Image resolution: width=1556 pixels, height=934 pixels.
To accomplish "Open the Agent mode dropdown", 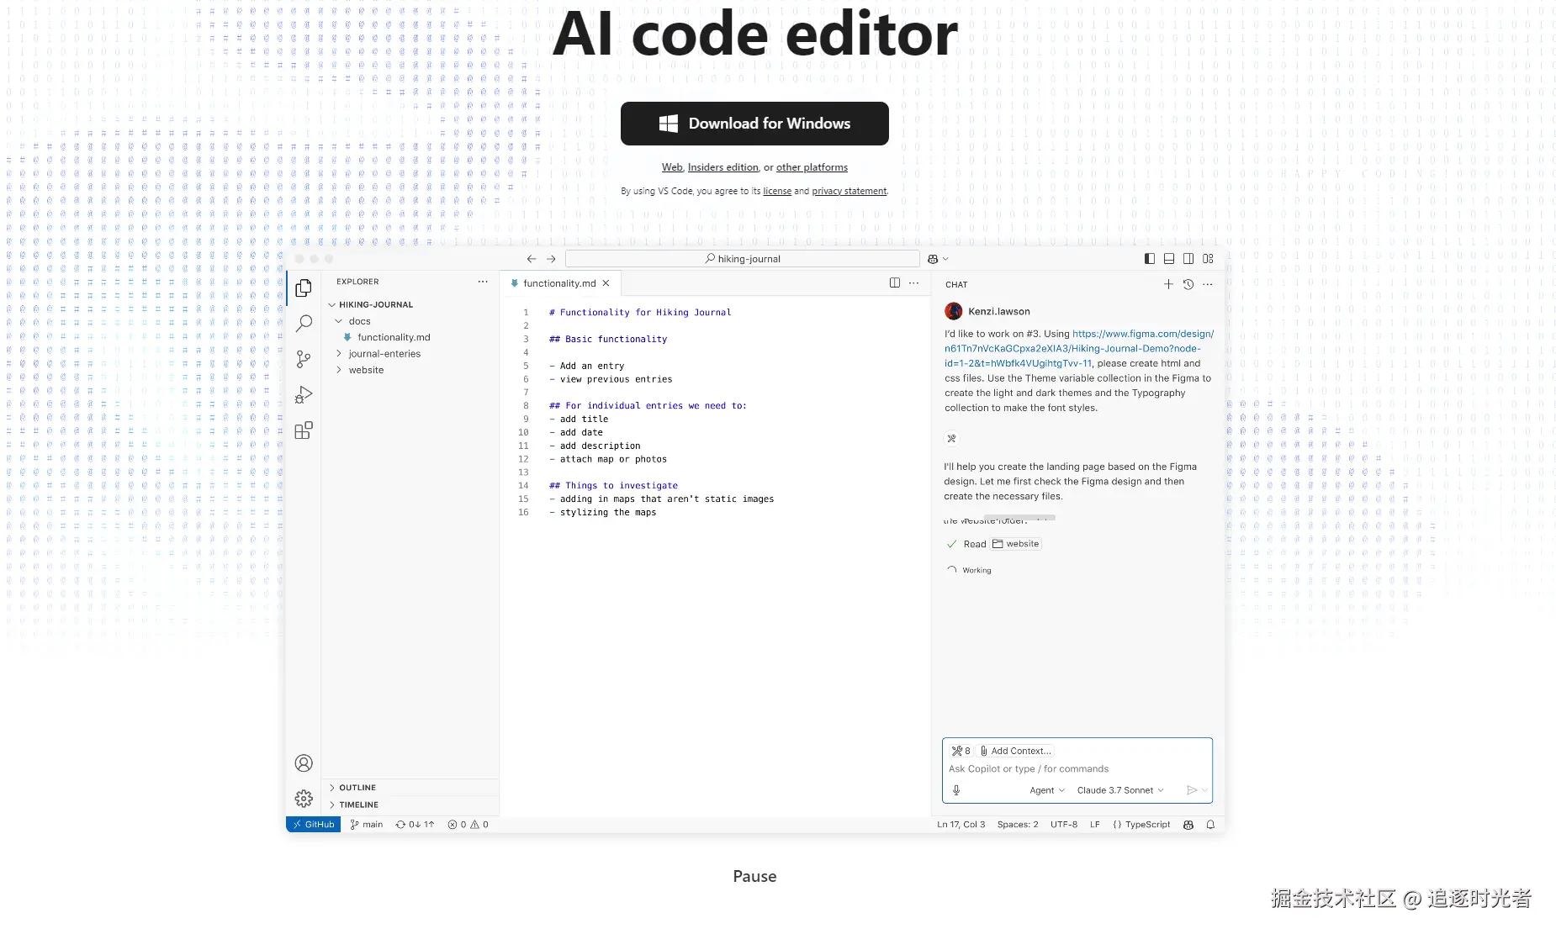I will click(x=1047, y=790).
